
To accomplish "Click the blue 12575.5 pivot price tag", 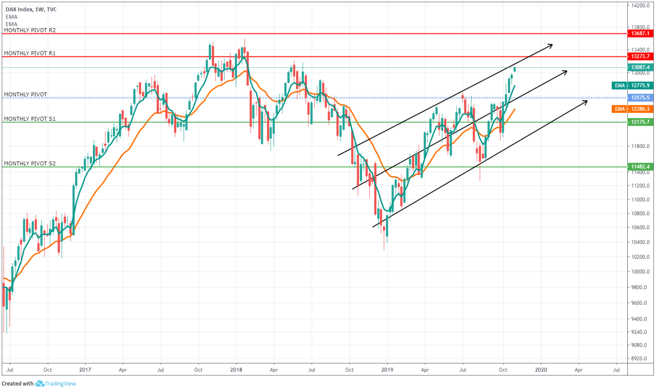I will click(x=640, y=98).
